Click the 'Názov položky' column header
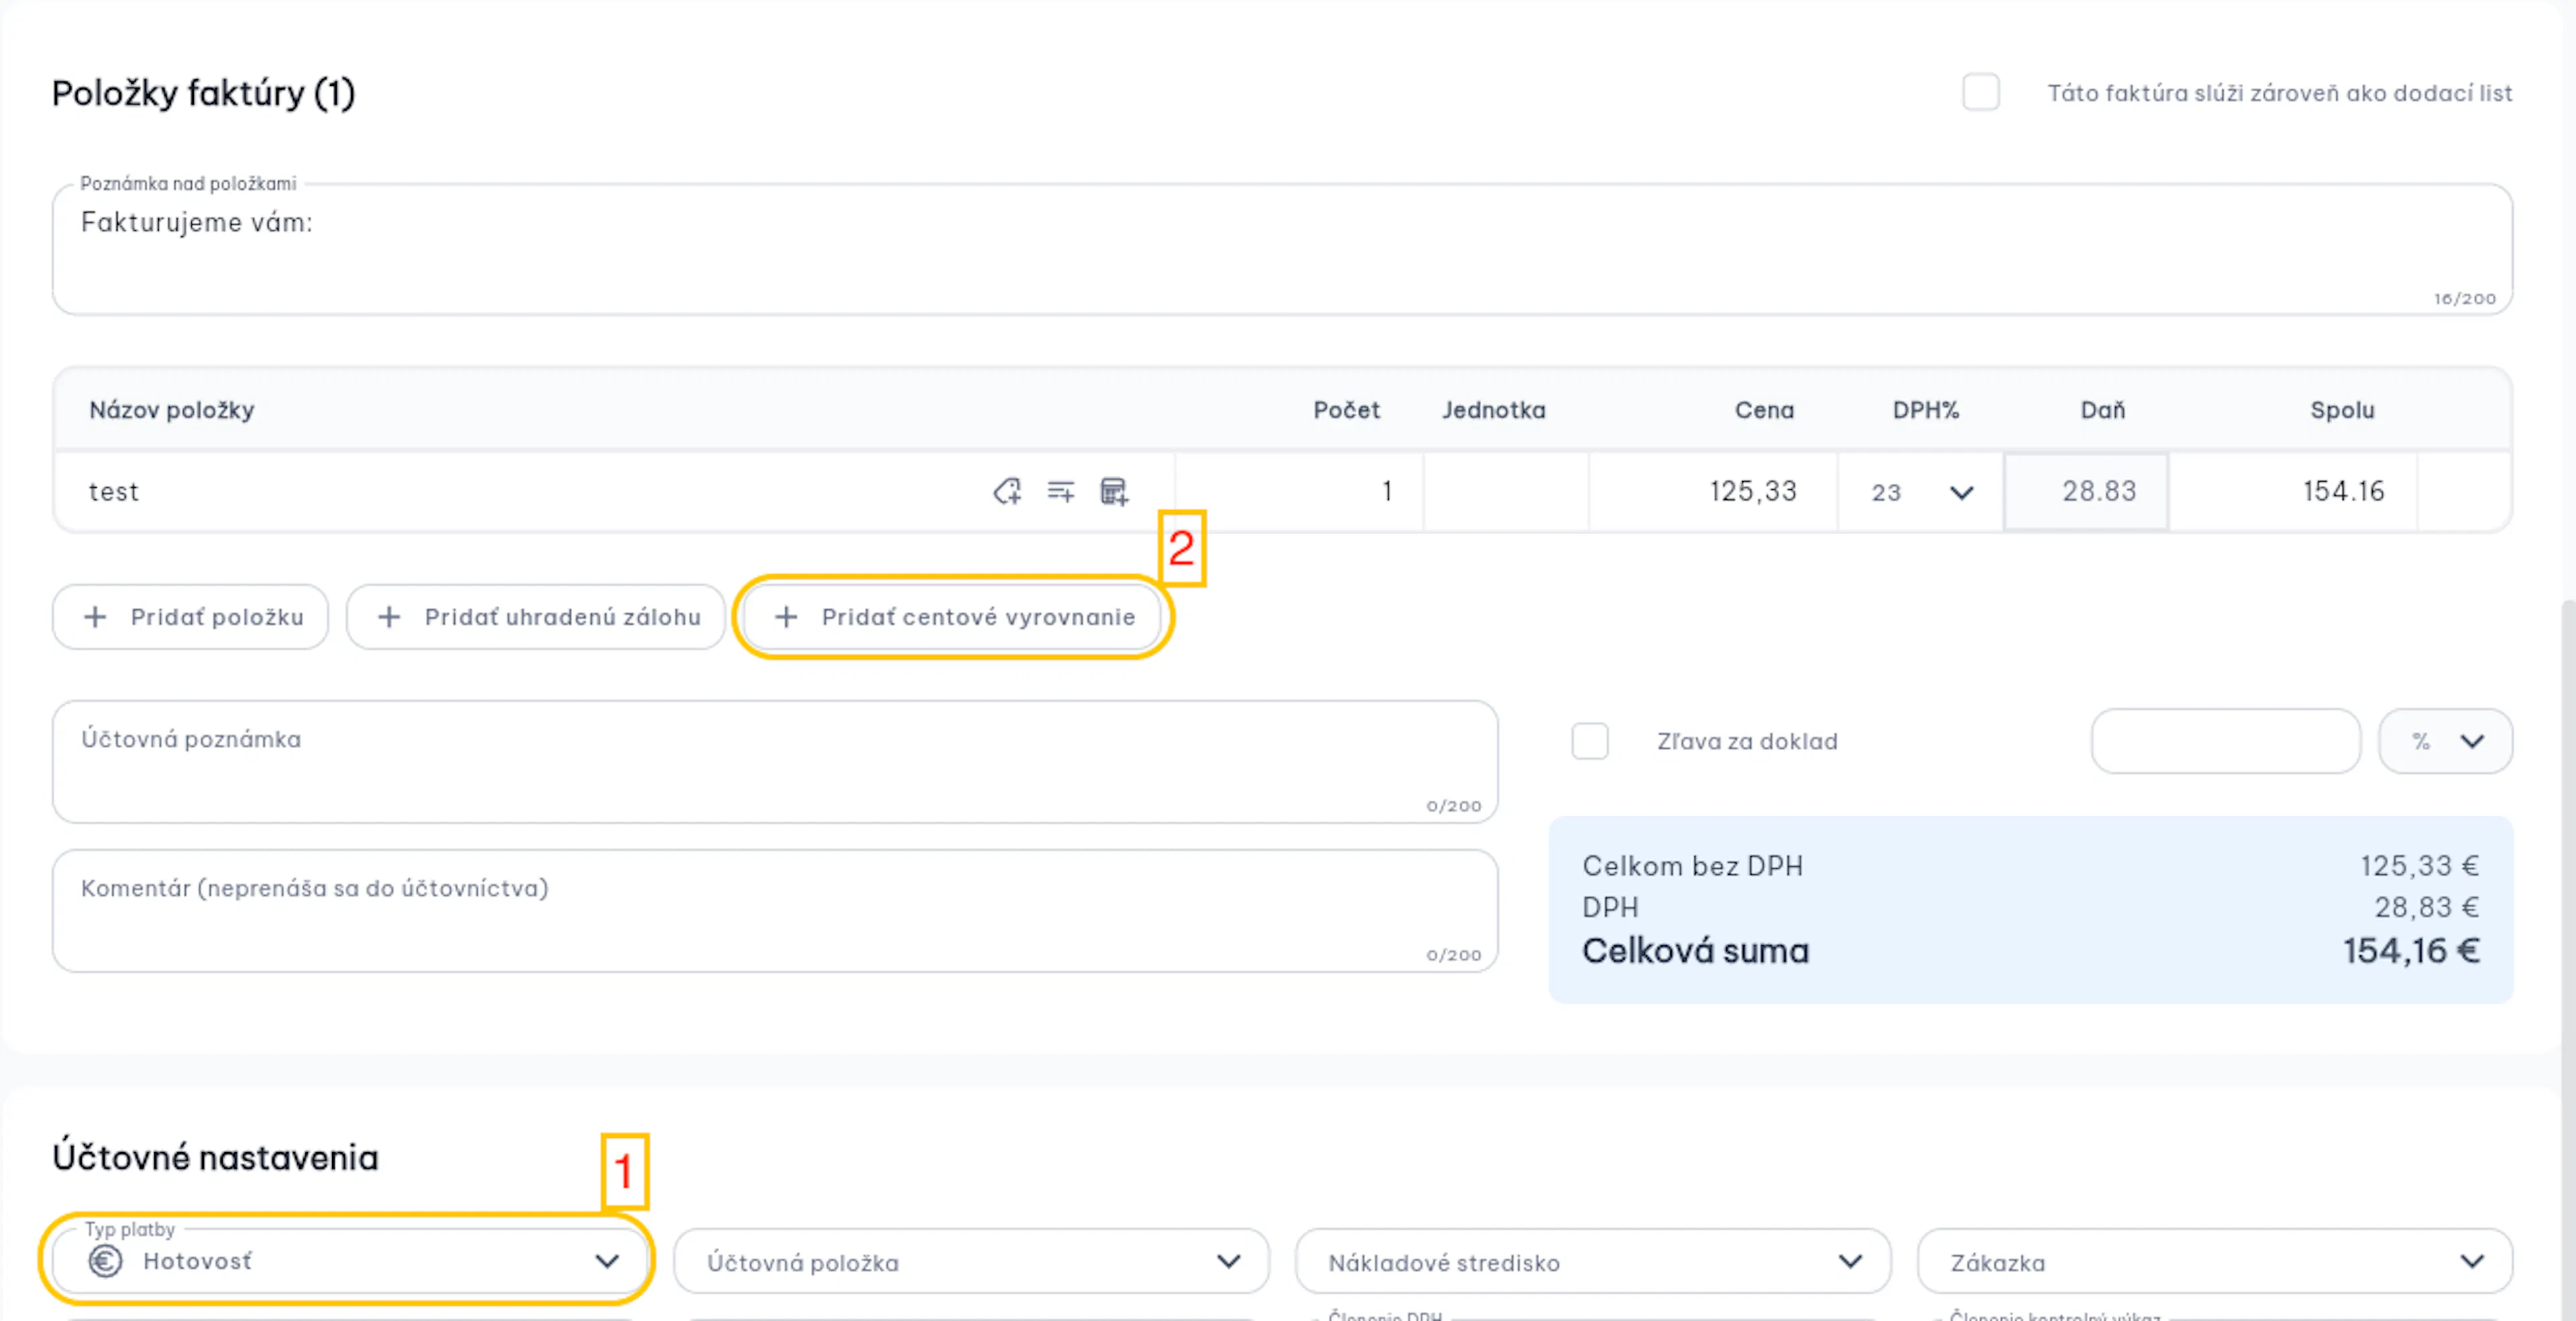 coord(172,410)
